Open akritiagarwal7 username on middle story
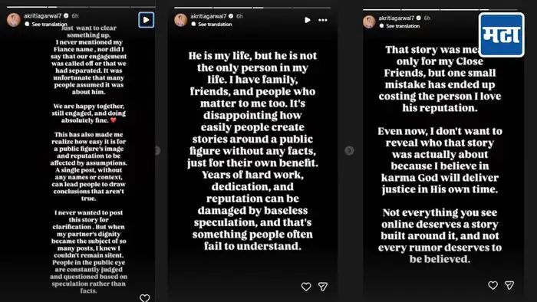 point(208,16)
